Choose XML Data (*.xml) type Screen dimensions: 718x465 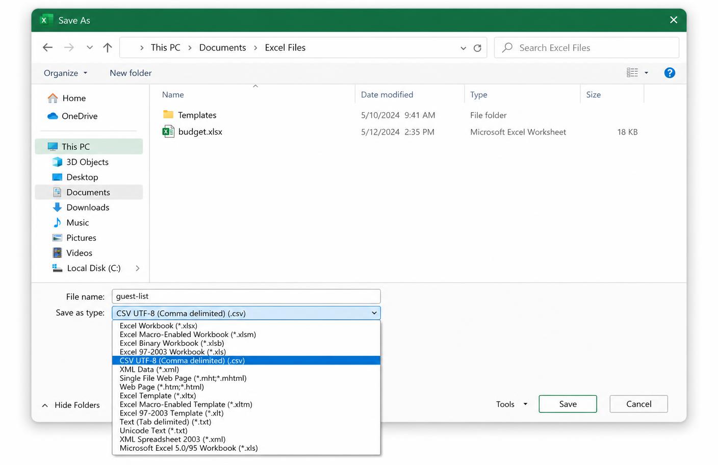[246, 369]
